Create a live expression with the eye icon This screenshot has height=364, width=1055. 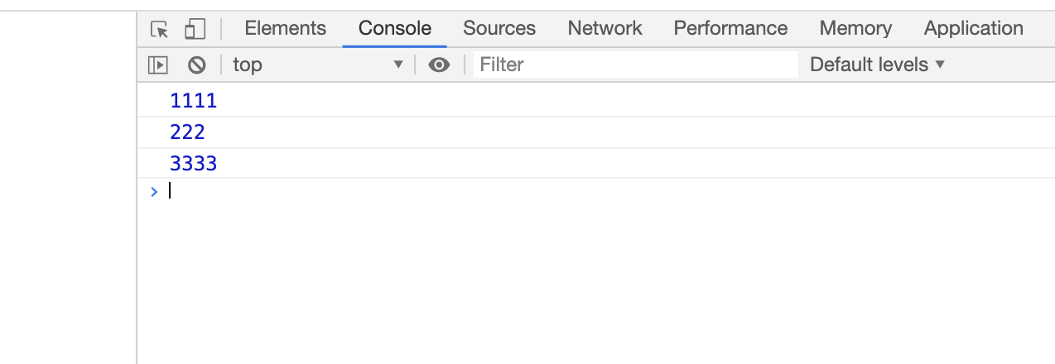point(439,65)
